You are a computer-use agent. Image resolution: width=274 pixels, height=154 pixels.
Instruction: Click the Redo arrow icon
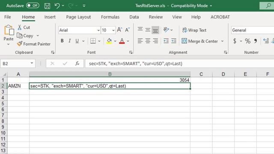click(x=71, y=6)
